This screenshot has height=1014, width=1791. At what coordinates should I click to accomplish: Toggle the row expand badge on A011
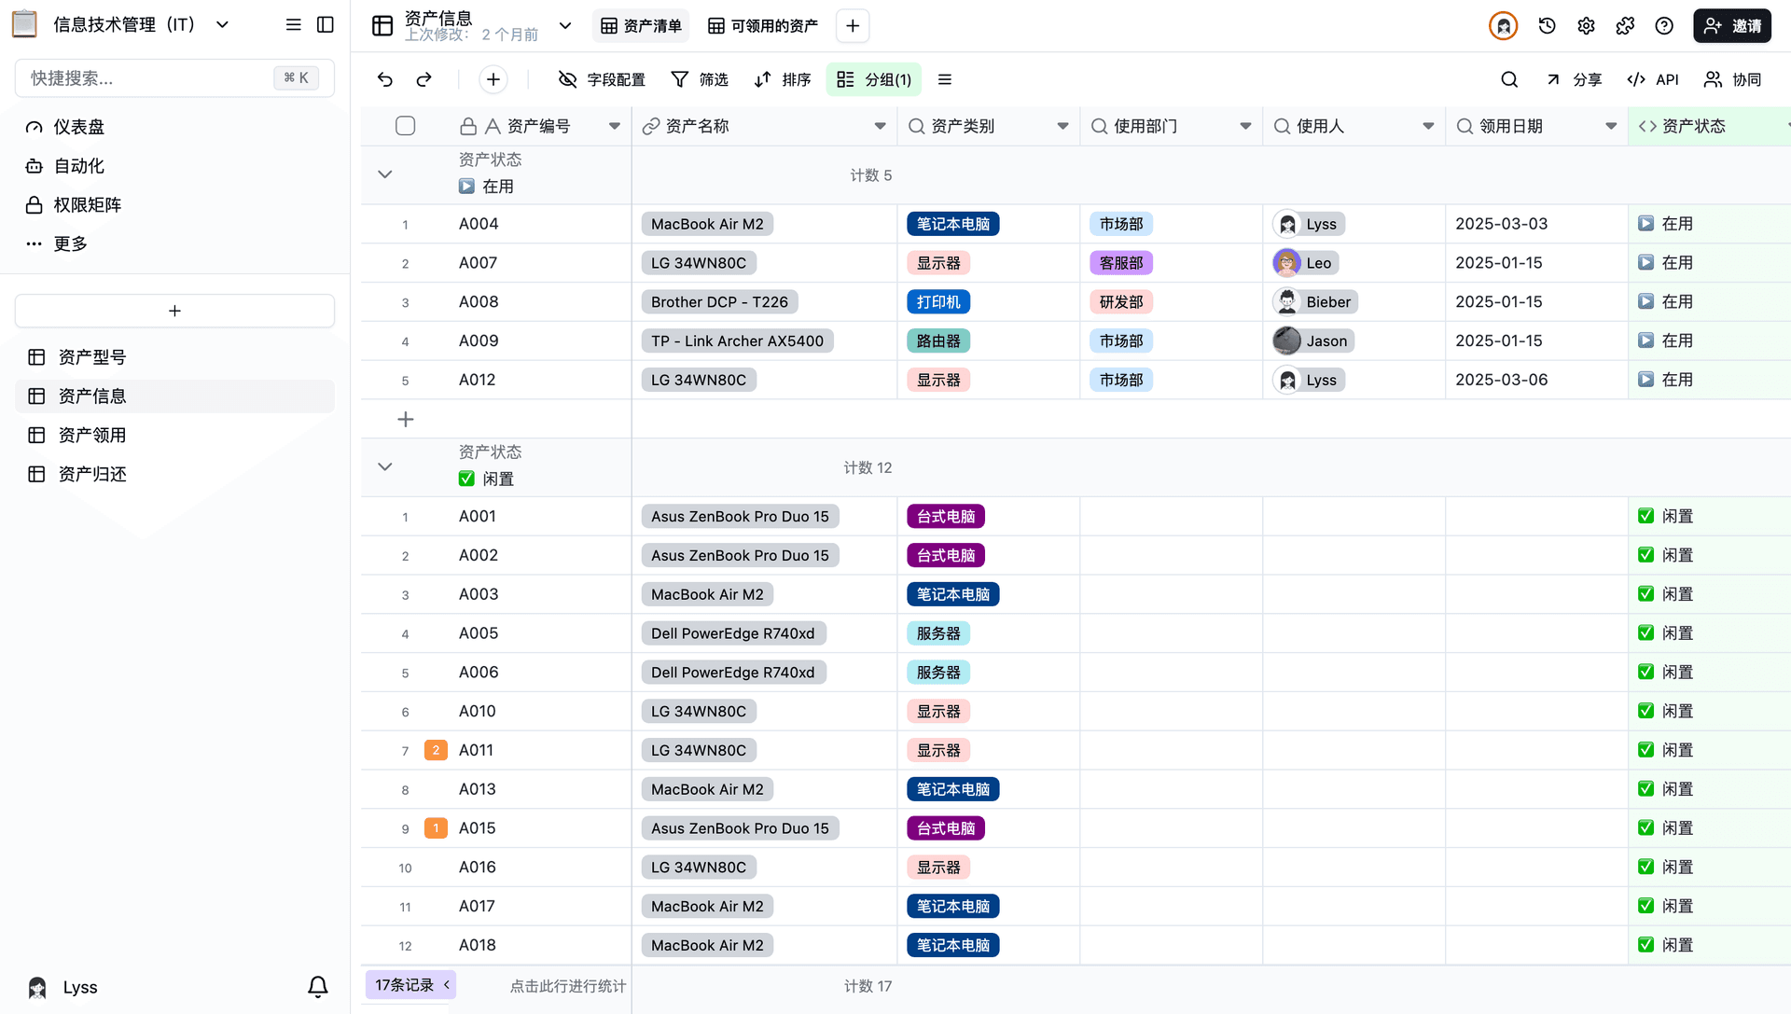435,749
